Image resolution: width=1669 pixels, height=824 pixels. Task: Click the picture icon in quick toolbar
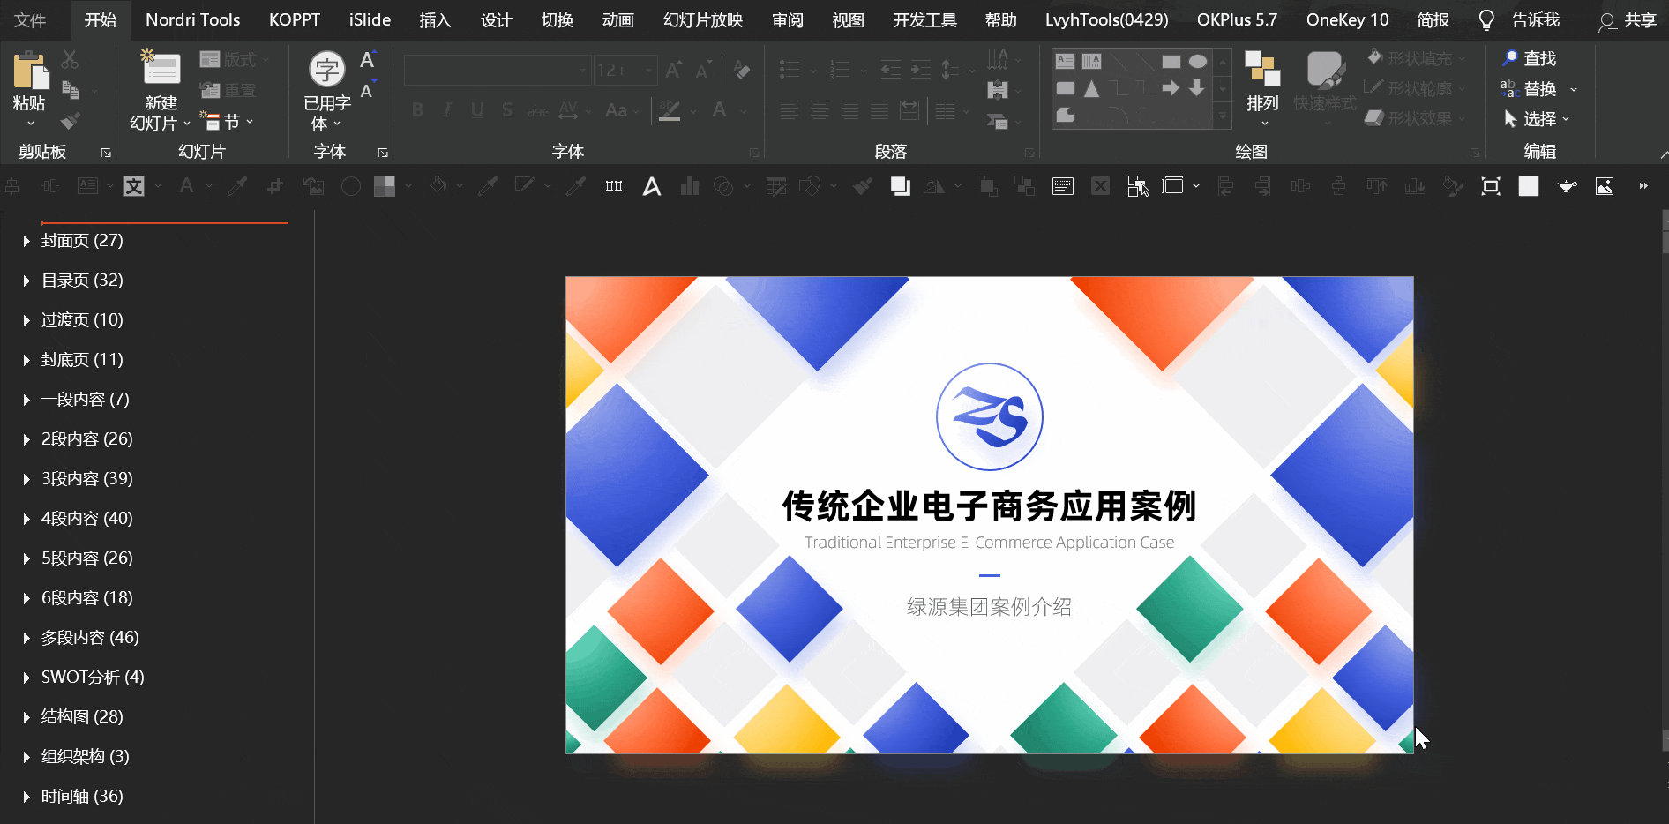(x=1605, y=186)
